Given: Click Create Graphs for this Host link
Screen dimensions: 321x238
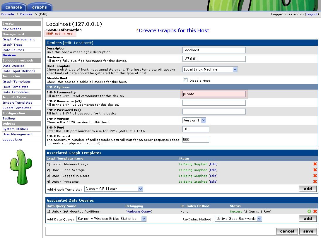Looking at the screenshot, I should pyautogui.click(x=174, y=30).
